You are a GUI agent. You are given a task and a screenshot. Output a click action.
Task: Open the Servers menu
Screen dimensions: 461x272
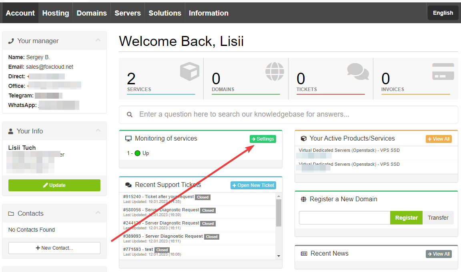(128, 13)
